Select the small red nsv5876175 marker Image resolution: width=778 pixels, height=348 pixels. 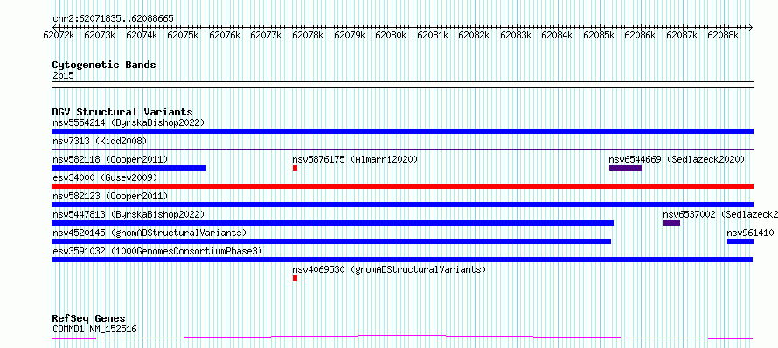click(295, 168)
